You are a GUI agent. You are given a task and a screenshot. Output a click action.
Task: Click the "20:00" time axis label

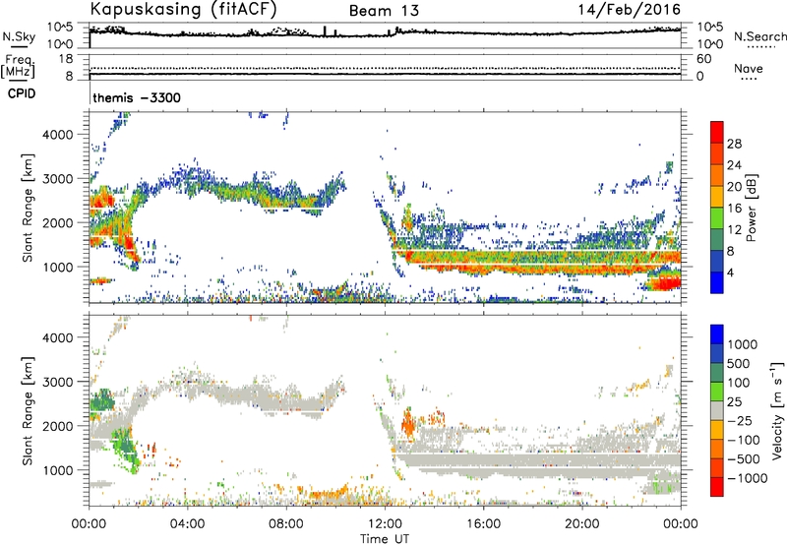pyautogui.click(x=581, y=524)
